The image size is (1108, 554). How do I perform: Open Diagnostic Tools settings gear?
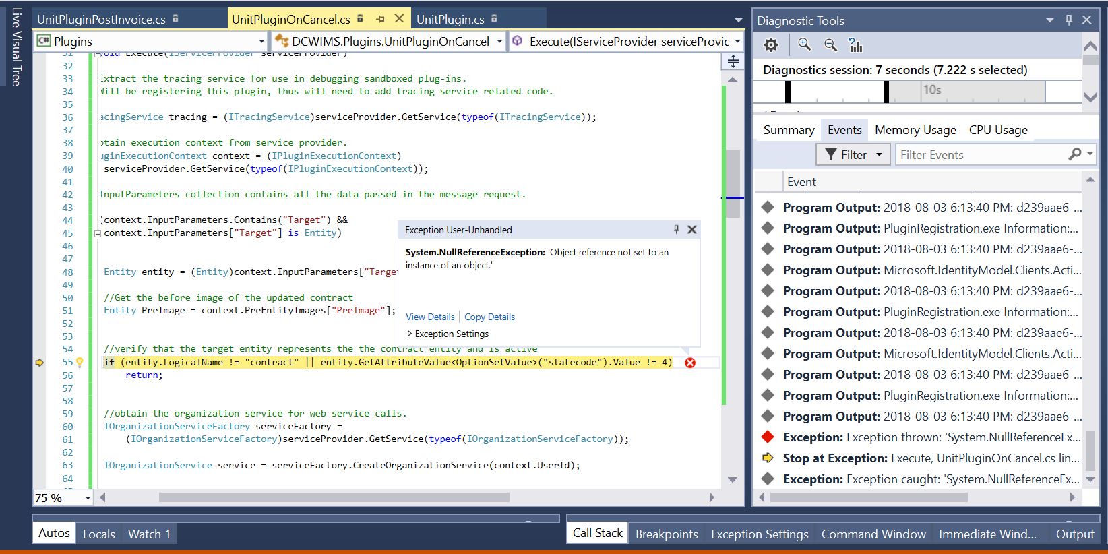click(x=771, y=45)
